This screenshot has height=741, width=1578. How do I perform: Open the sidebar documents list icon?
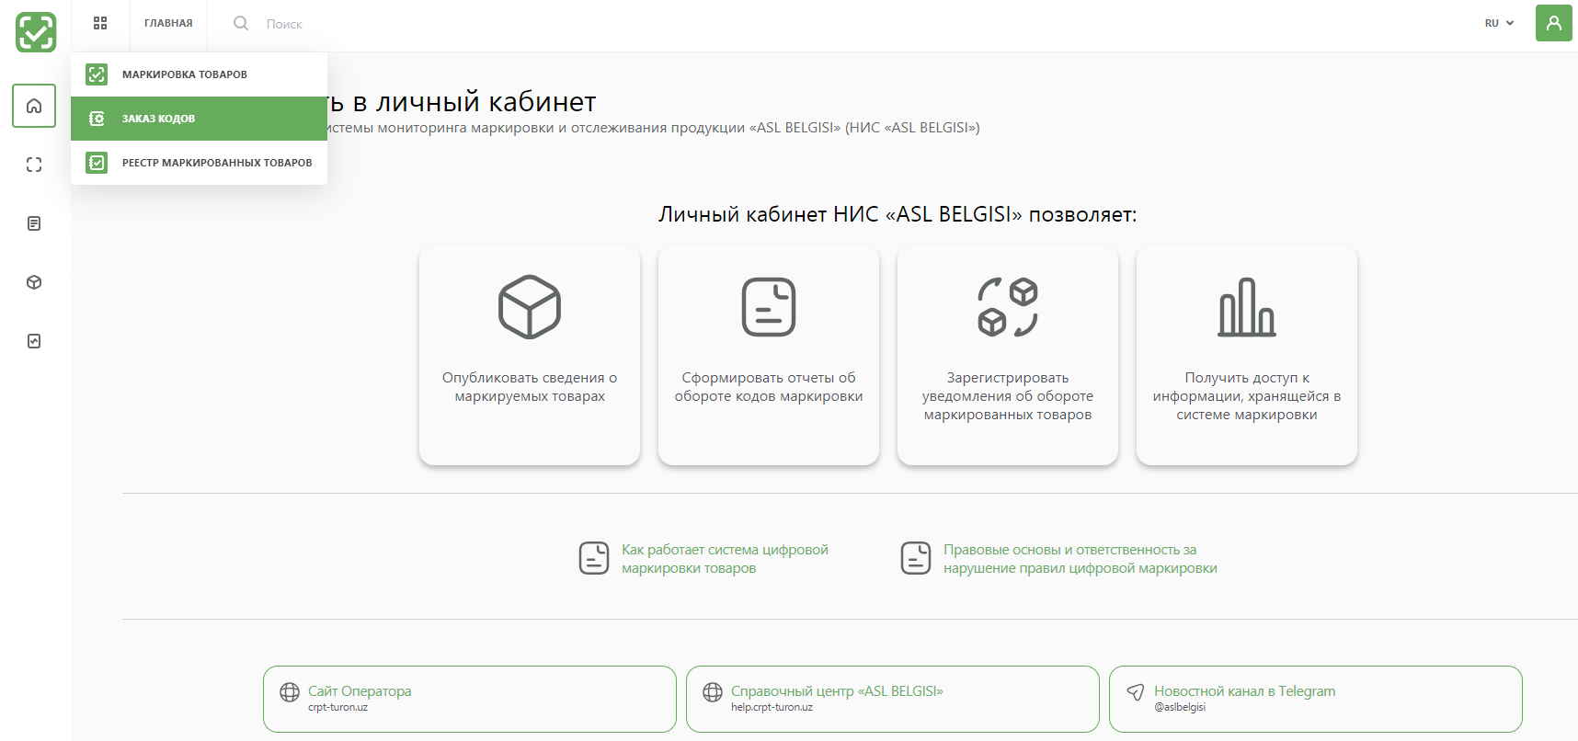click(x=34, y=223)
